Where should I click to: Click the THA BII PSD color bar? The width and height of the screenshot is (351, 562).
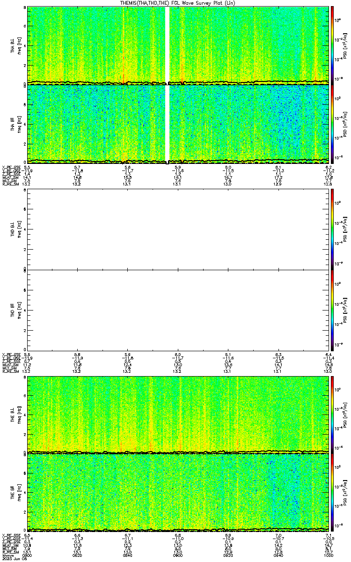click(333, 124)
